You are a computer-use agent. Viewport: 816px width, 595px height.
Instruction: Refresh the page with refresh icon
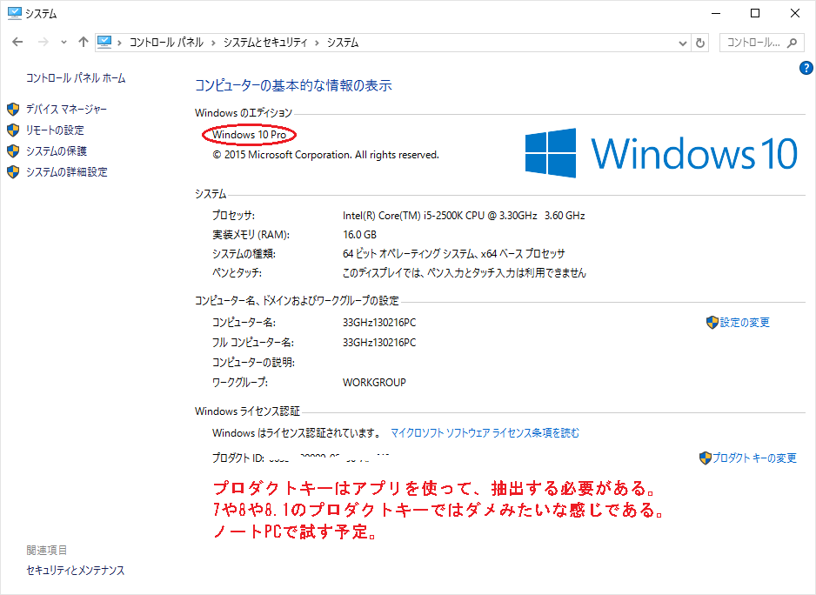pos(700,43)
